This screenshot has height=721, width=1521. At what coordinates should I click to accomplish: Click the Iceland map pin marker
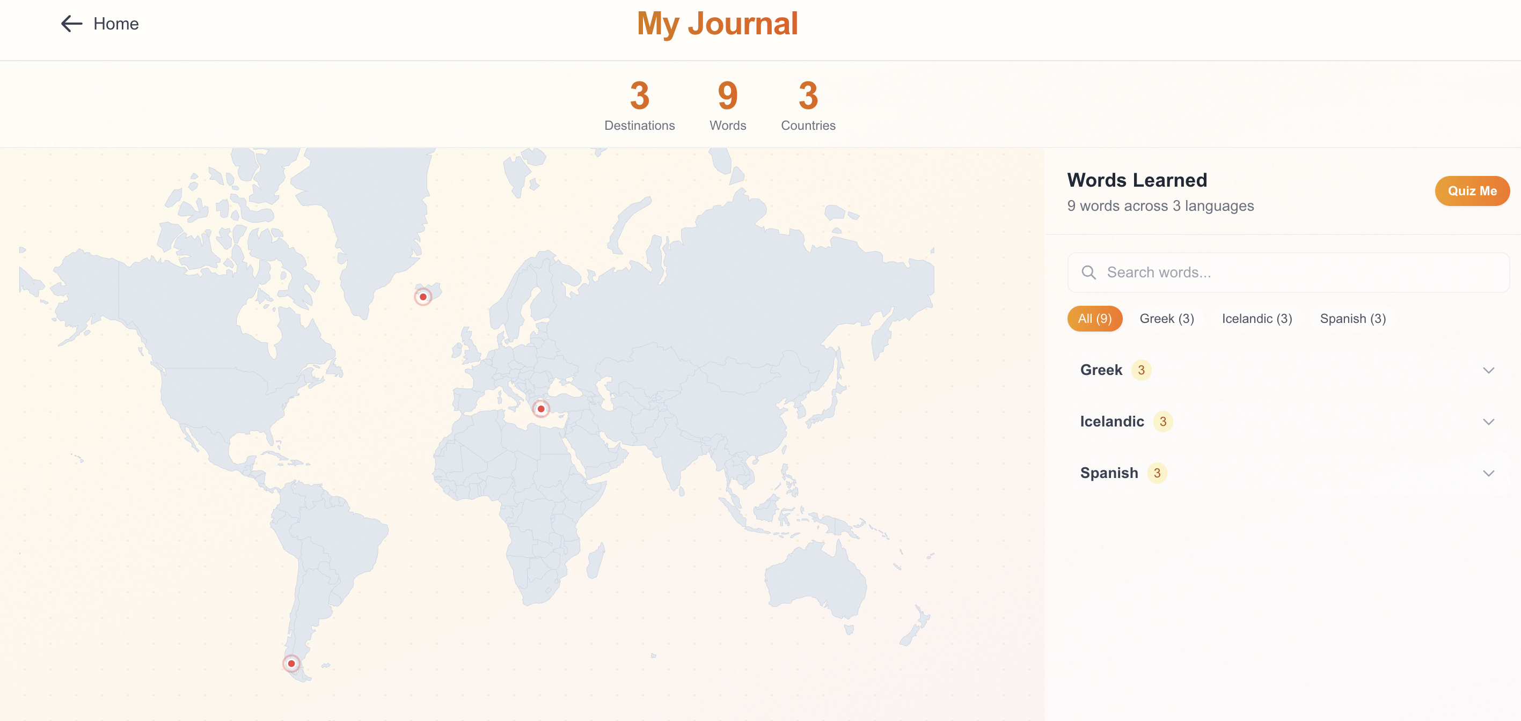[423, 297]
